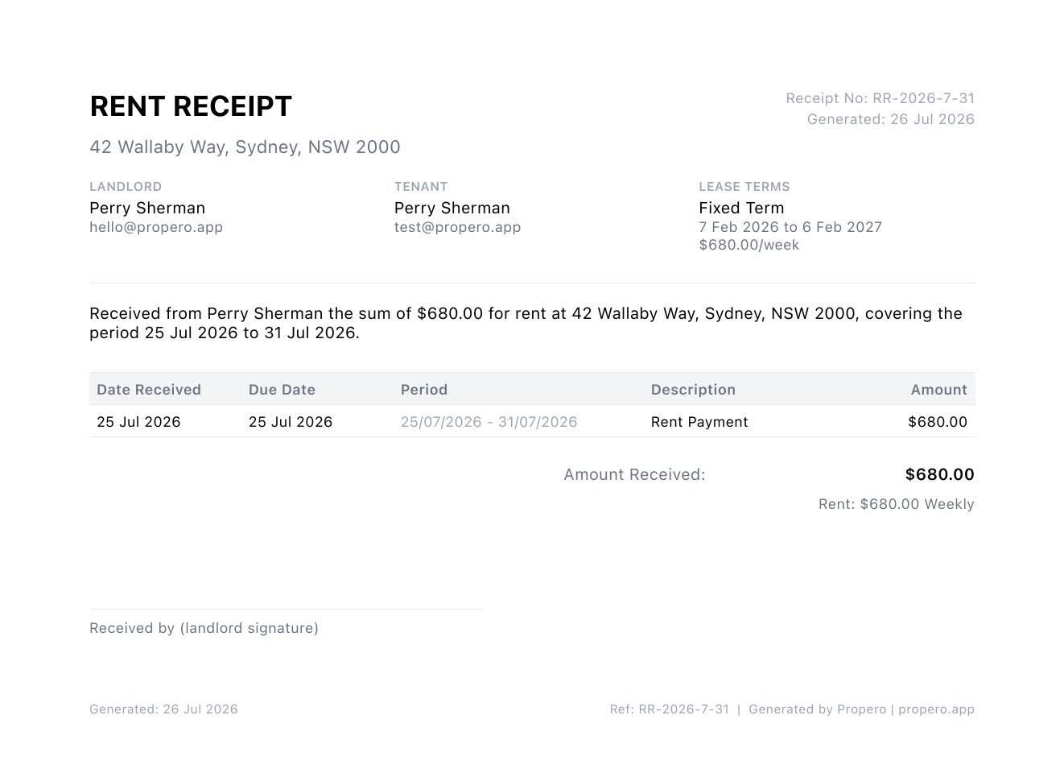This screenshot has width=1064, height=773.
Task: Click the bold Amount Received $680.00 total
Action: coord(939,474)
